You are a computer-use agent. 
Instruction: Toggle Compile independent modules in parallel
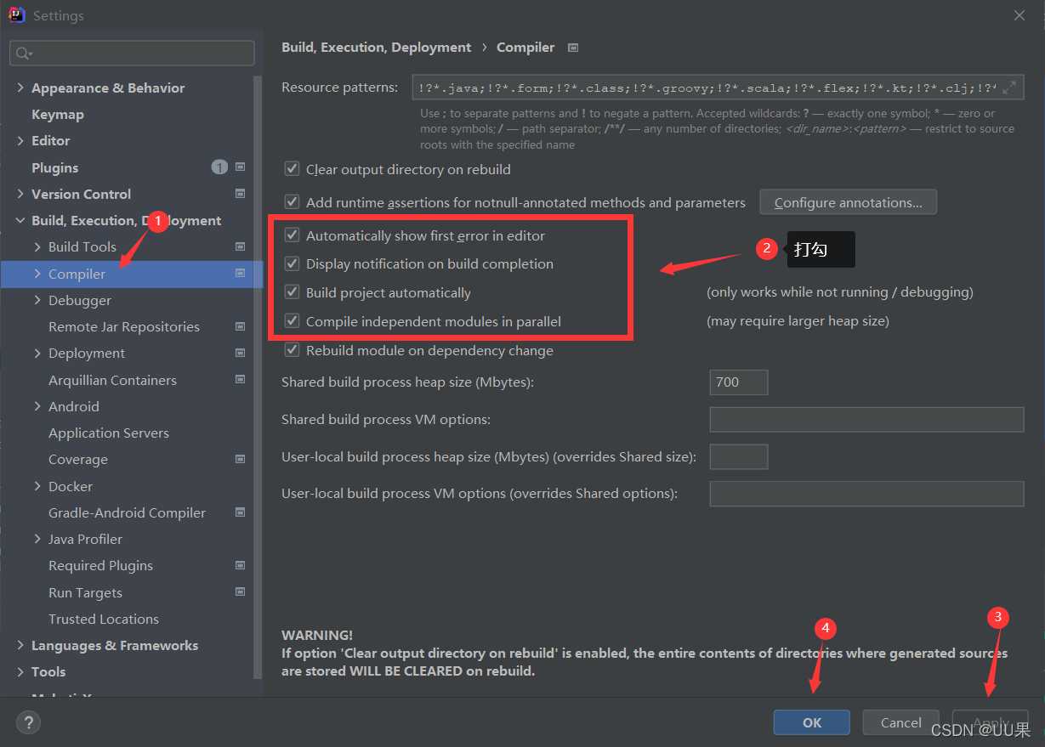[292, 321]
